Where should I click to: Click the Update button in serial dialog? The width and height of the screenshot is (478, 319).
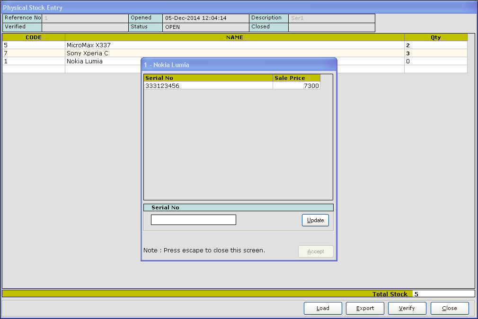[315, 220]
